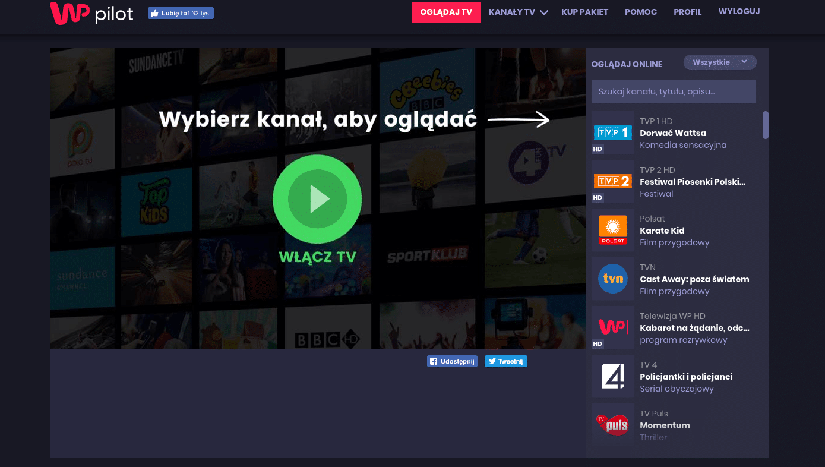This screenshot has width=825, height=467.
Task: Open the TV Puls channel logo
Action: (x=613, y=424)
